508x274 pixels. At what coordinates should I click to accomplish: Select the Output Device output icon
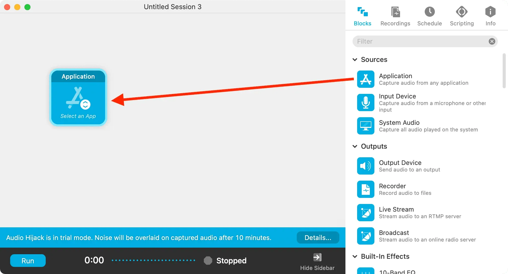pos(366,166)
